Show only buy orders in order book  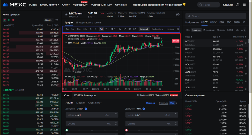coord(9,20)
